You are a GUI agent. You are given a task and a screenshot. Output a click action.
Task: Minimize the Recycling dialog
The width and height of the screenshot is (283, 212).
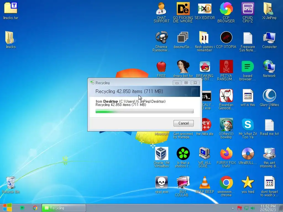click(x=177, y=83)
